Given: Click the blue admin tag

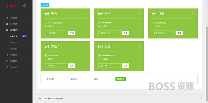Looking at the screenshot, I should [45, 5].
